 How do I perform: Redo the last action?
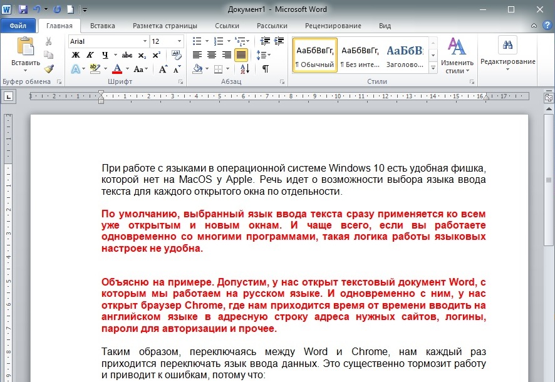(x=58, y=9)
